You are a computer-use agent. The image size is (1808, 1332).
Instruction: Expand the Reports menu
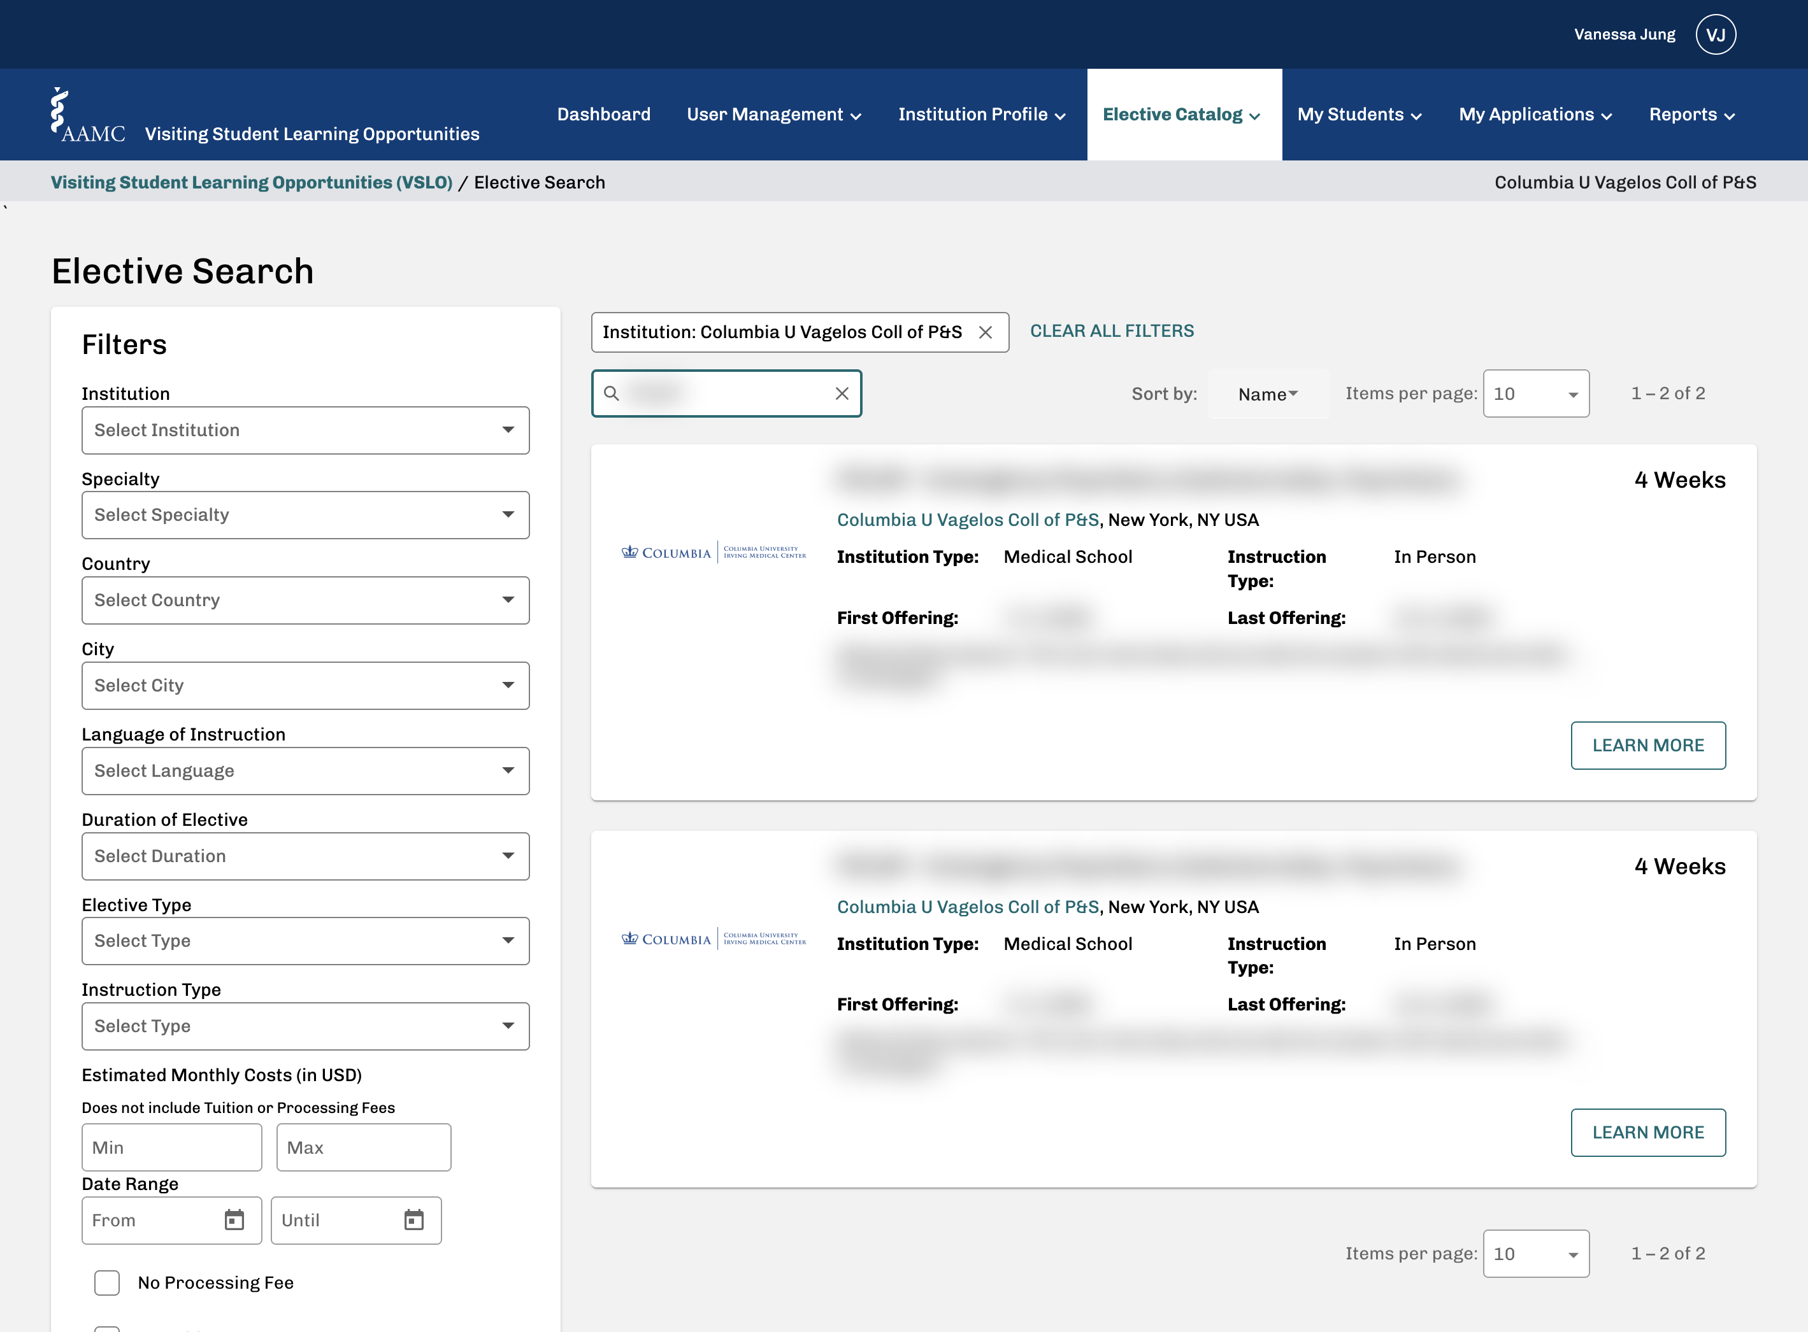coord(1692,115)
